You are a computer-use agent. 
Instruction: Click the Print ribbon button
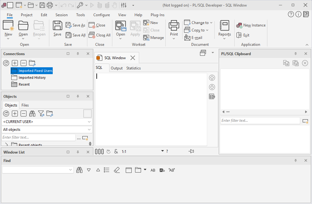pyautogui.click(x=174, y=29)
